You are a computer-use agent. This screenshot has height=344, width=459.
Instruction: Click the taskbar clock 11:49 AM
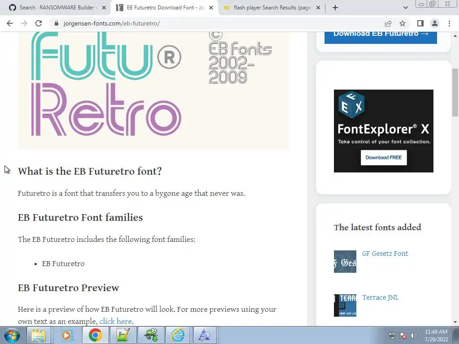(436, 335)
